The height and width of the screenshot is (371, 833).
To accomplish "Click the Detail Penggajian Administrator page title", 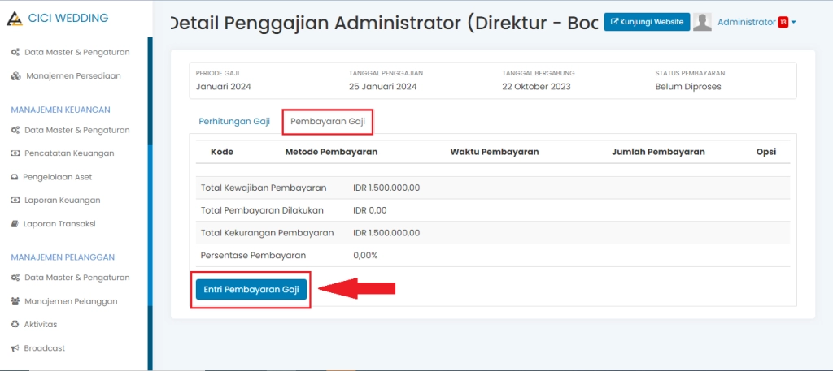I will [385, 22].
